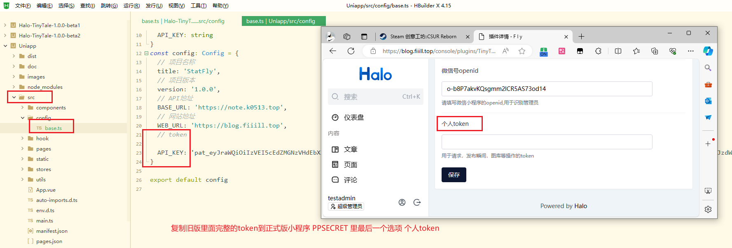Click the Read aloud icon in address bar
Image resolution: width=732 pixels, height=248 pixels.
point(505,51)
